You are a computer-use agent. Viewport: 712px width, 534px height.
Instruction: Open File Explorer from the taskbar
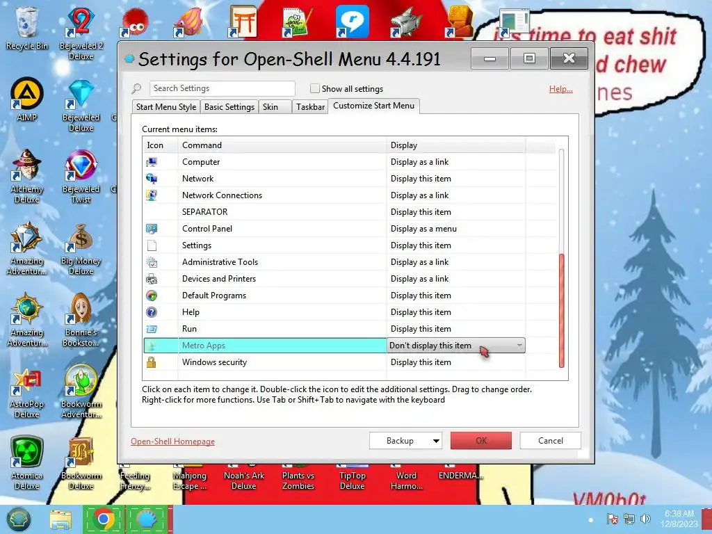pos(60,519)
